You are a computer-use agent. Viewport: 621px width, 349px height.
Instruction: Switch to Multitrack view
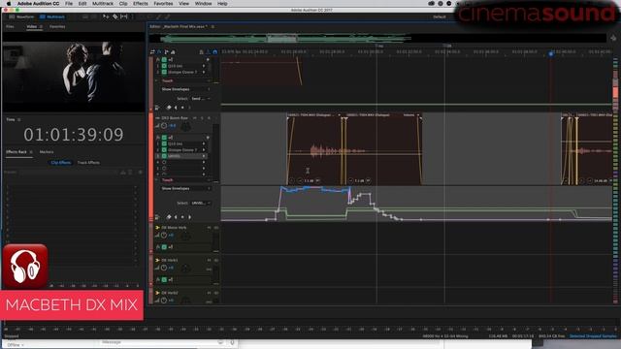(x=52, y=17)
